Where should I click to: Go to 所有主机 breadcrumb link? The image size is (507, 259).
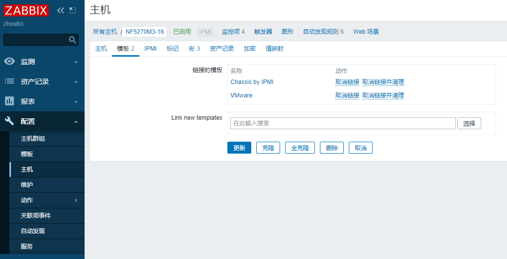tap(105, 32)
